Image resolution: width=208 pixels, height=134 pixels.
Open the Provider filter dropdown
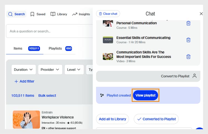pyautogui.click(x=50, y=69)
